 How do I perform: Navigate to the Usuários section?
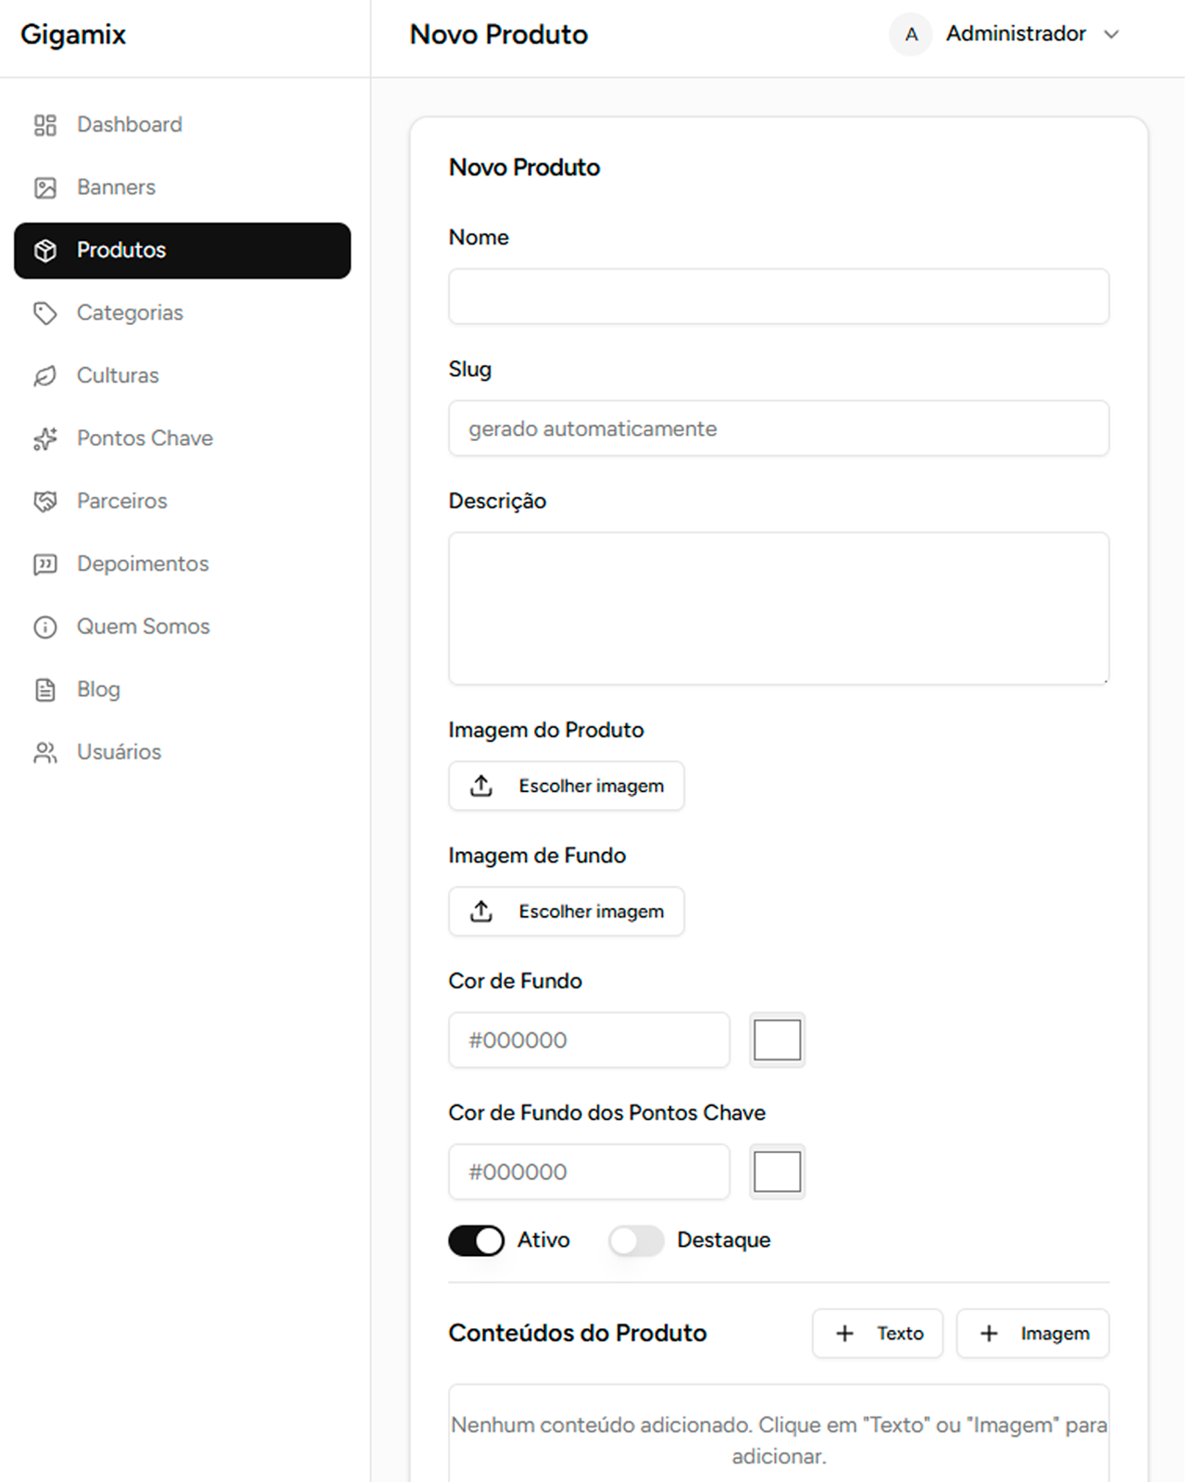118,752
